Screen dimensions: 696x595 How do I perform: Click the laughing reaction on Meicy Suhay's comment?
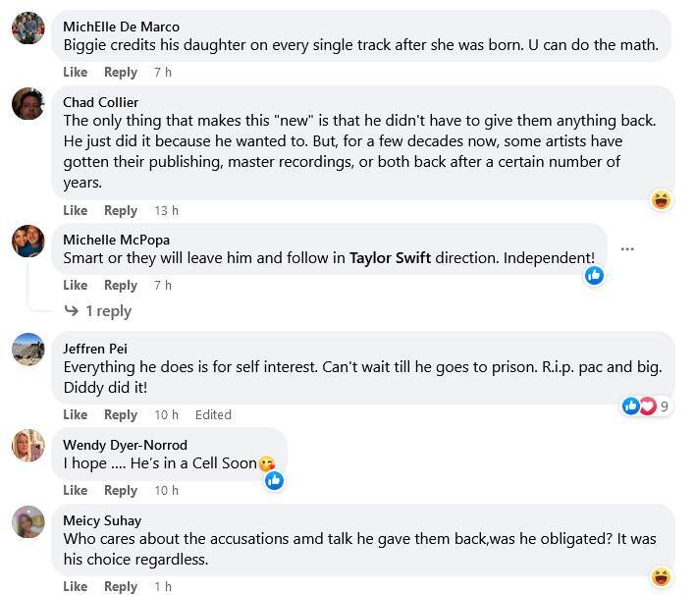[662, 575]
